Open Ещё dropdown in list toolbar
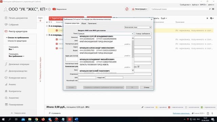The image size is (217, 122). pyautogui.click(x=164, y=18)
